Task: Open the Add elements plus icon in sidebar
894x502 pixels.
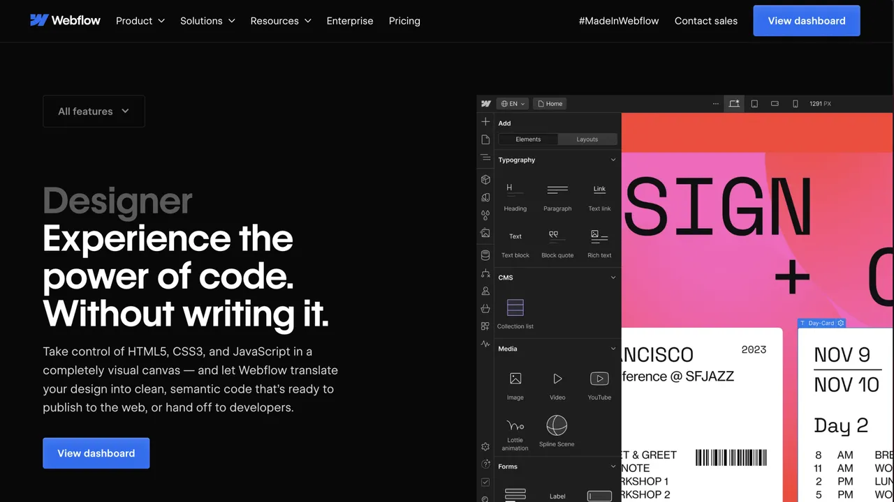Action: point(485,122)
